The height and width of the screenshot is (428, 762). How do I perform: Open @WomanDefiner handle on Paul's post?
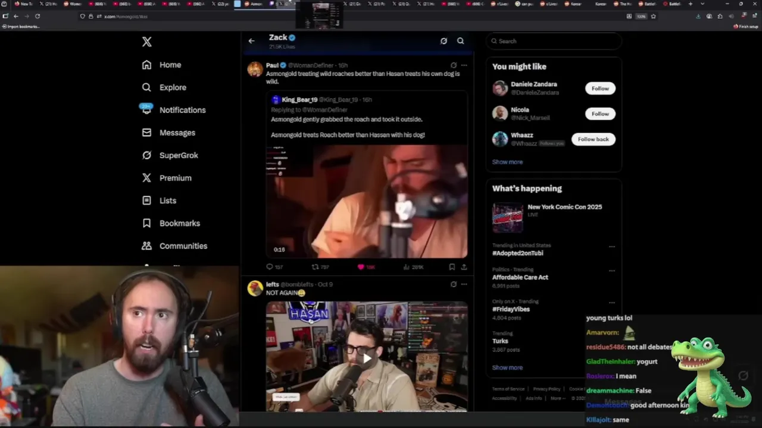(x=312, y=65)
